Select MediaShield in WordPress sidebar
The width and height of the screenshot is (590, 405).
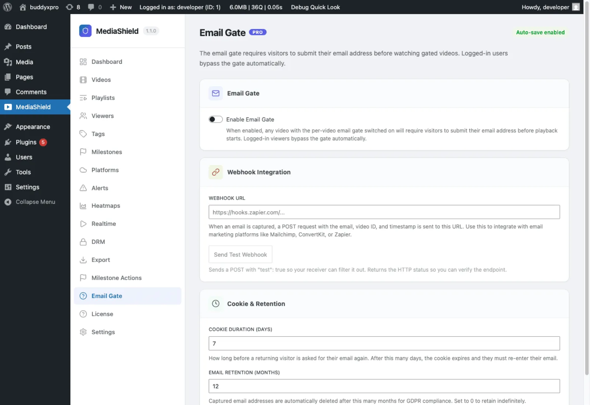[35, 107]
